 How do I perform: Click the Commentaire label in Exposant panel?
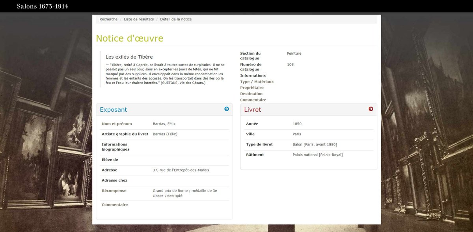[x=115, y=205]
